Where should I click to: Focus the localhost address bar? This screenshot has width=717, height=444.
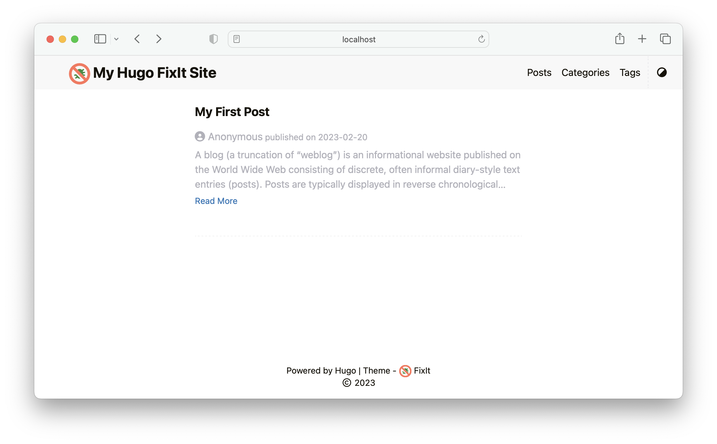tap(358, 39)
